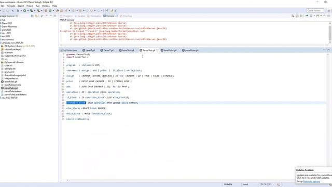Image resolution: width=332 pixels, height=187 pixels.
Task: Click the New Java Class icon
Action: (x=50, y=10)
